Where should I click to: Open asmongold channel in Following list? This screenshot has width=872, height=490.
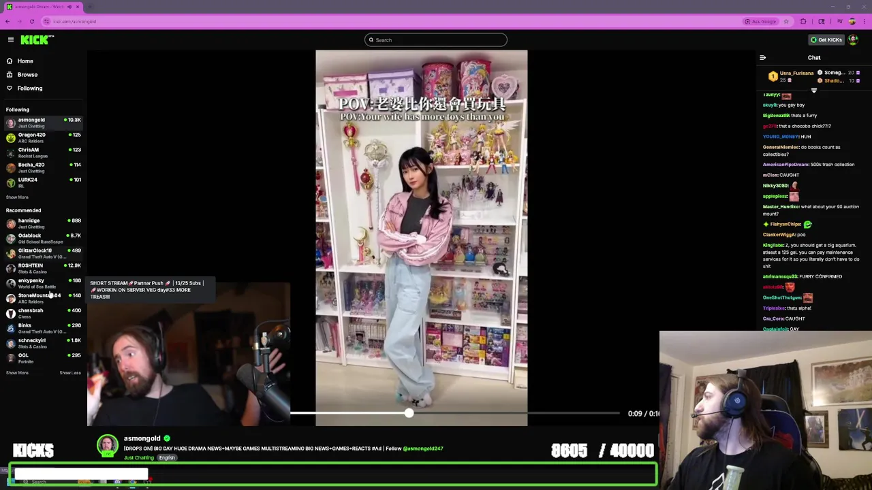click(43, 122)
